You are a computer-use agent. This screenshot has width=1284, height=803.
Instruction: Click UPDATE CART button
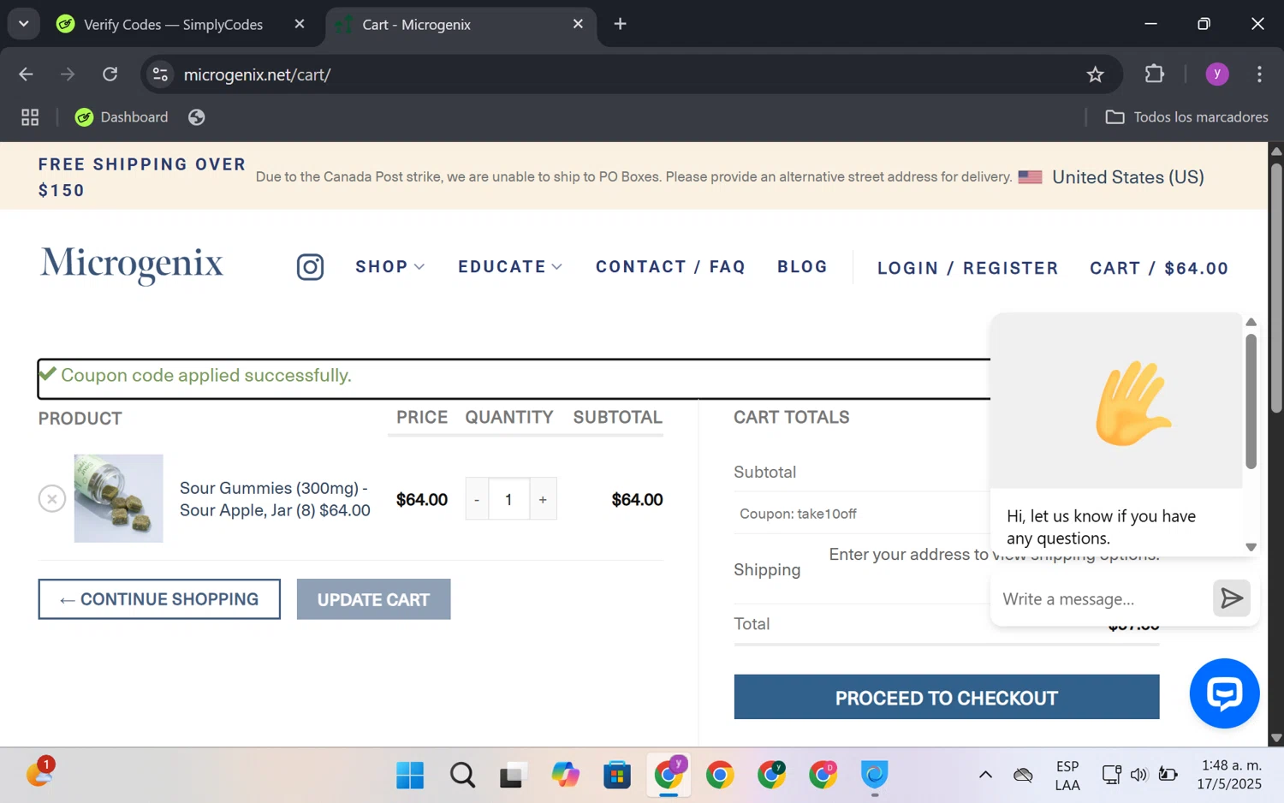coord(373,599)
